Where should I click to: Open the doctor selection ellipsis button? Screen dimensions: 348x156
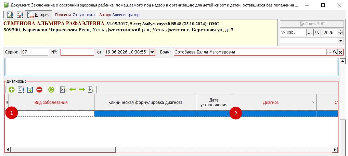pyautogui.click(x=329, y=52)
